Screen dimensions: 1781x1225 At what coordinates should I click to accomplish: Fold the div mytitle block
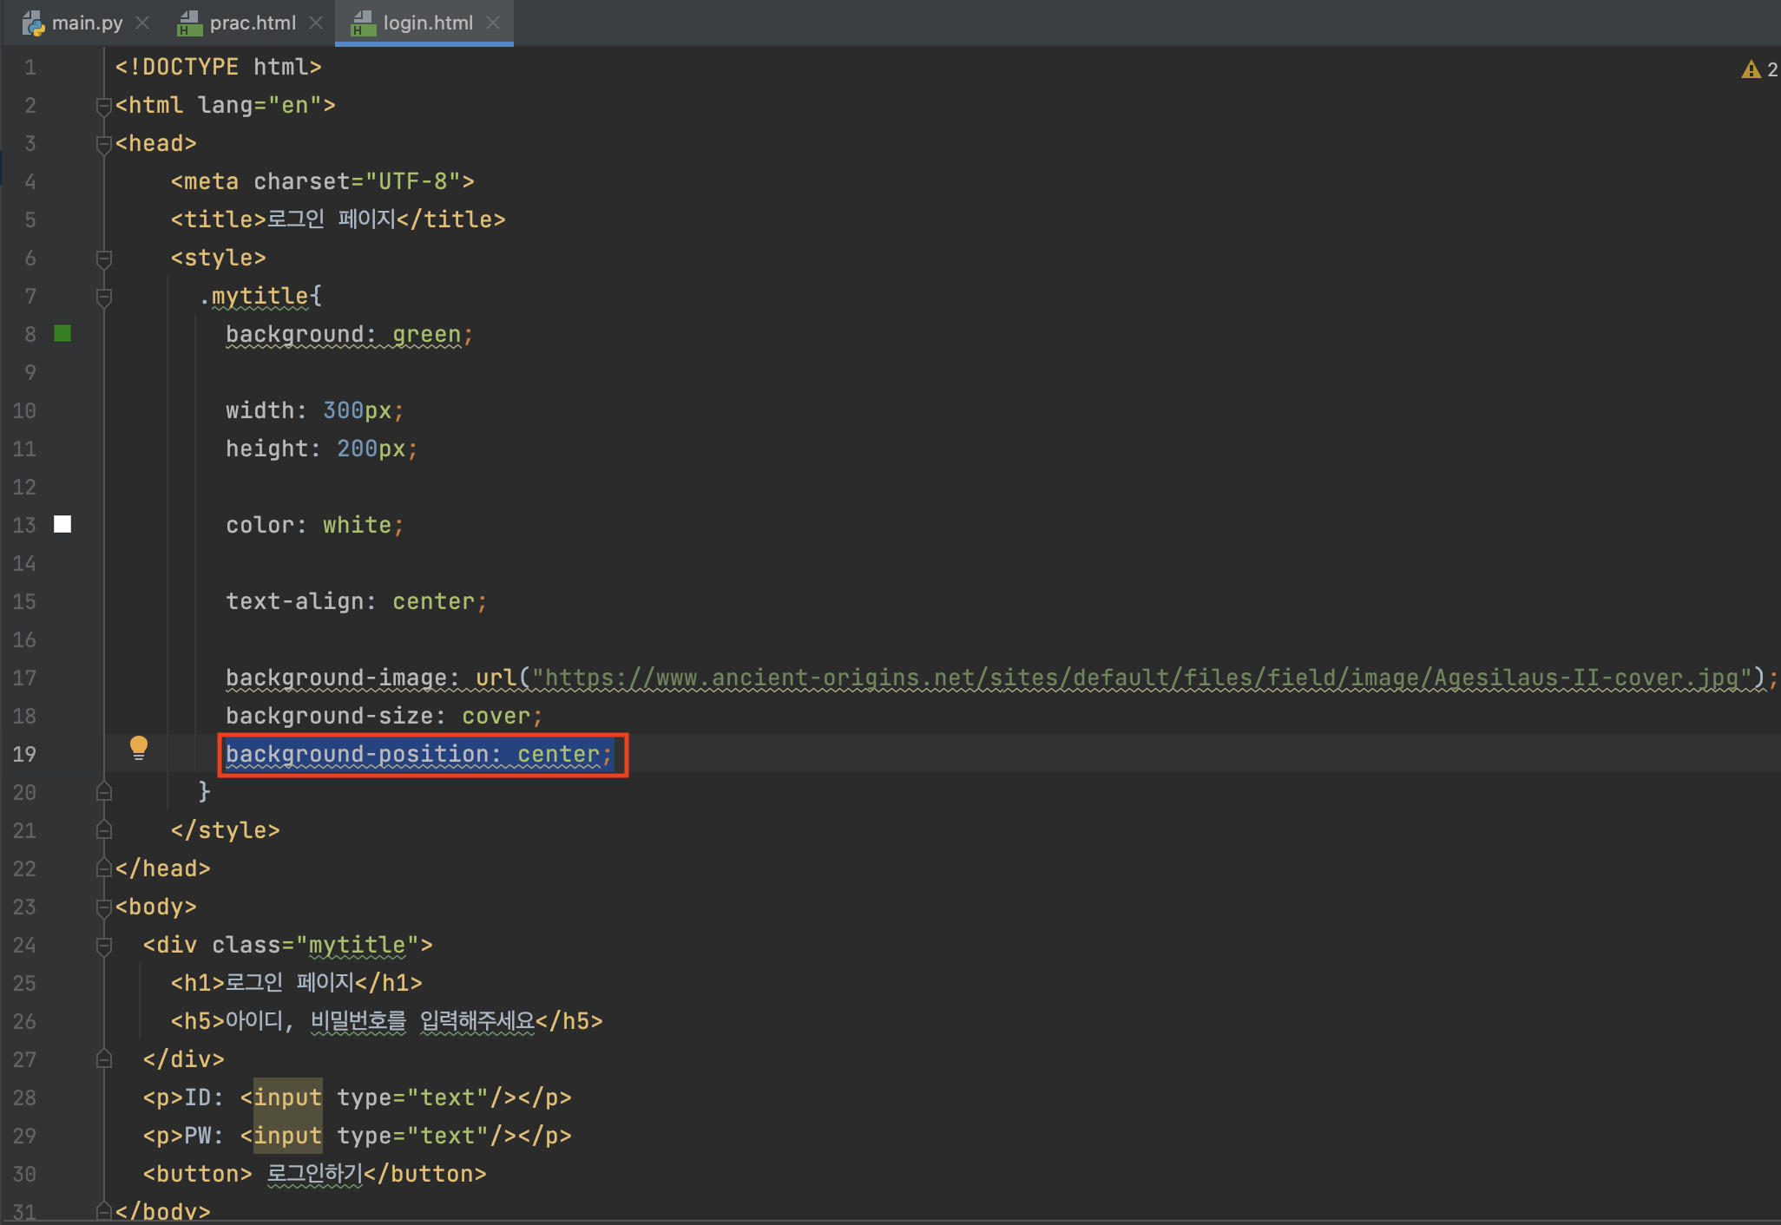(104, 946)
